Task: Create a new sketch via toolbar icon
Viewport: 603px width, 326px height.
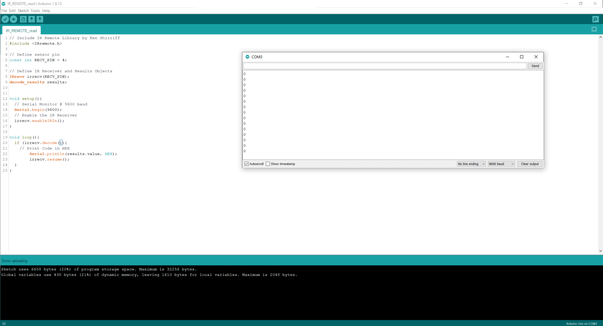Action: pyautogui.click(x=23, y=19)
